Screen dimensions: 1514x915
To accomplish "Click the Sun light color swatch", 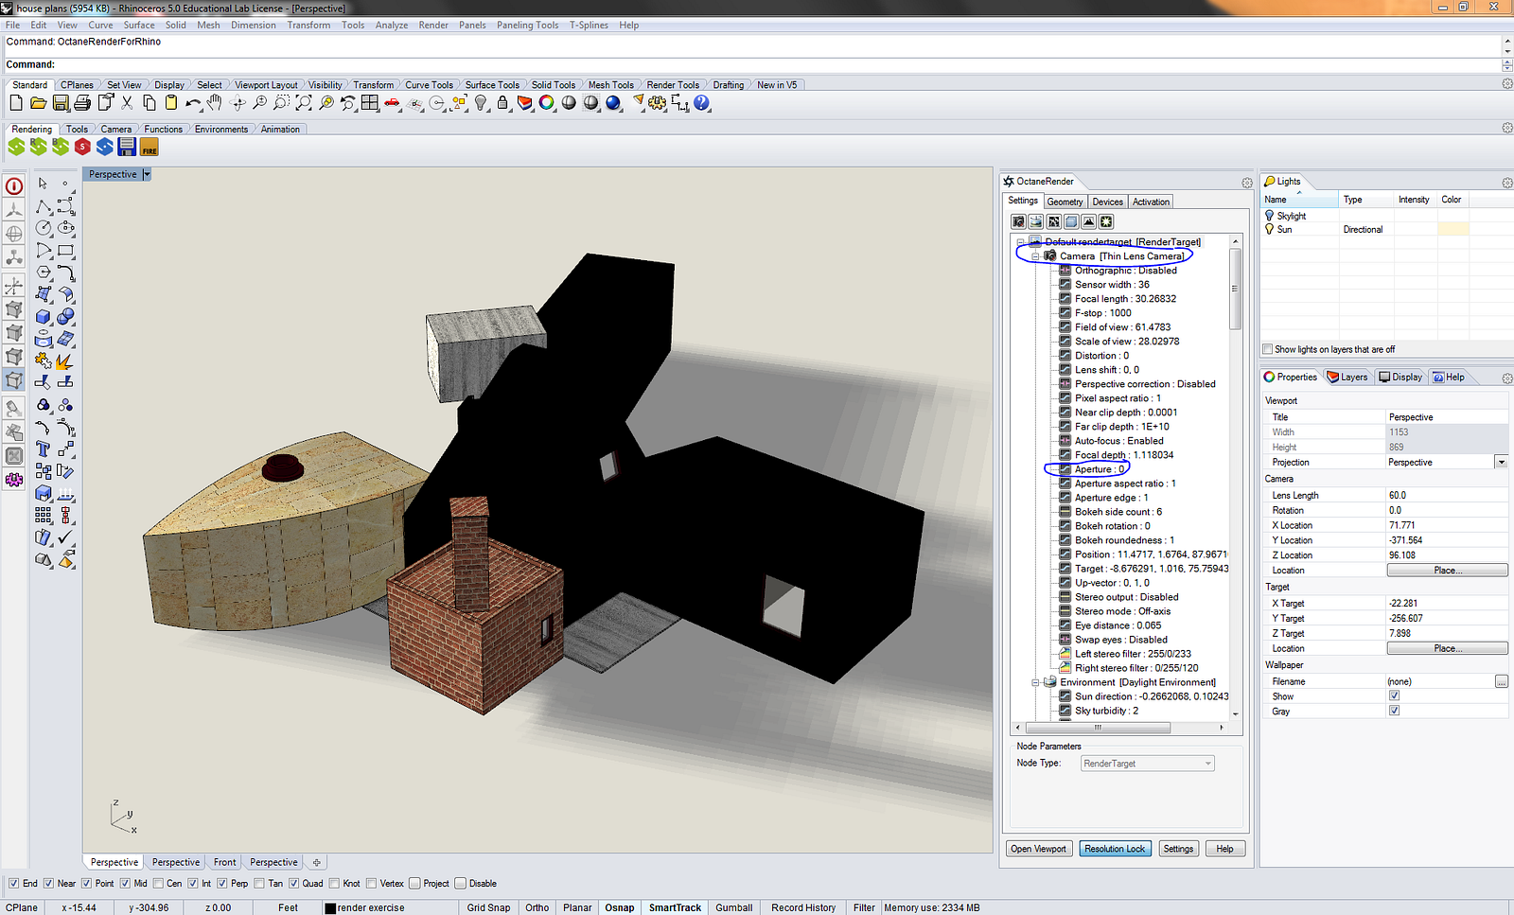I will point(1452,229).
